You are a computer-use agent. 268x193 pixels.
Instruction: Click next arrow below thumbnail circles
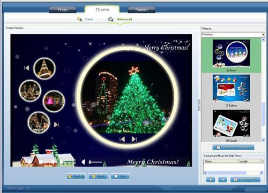coord(56,125)
